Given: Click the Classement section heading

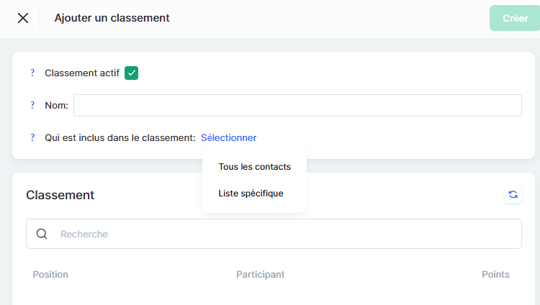Looking at the screenshot, I should click(60, 195).
